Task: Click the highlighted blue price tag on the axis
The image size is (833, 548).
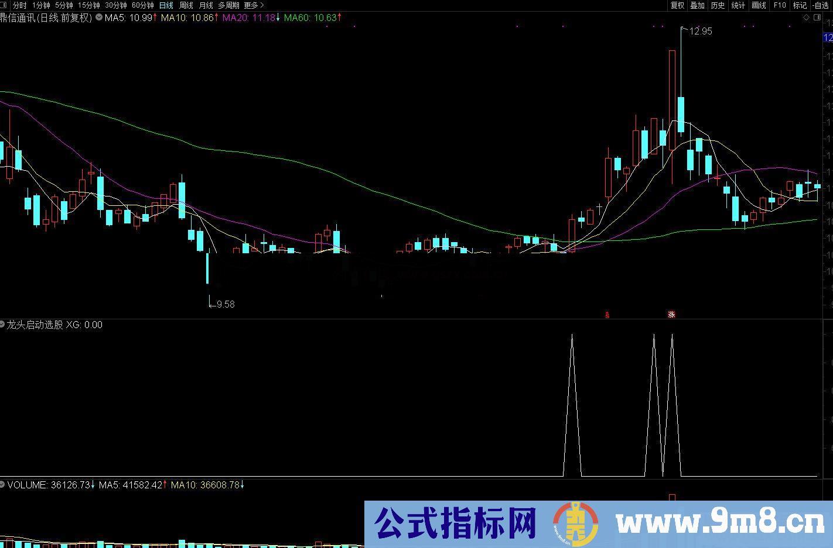Action: coord(828,38)
